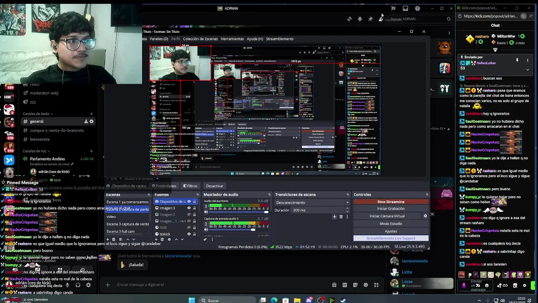The image size is (538, 303).
Task: Open advanced audio properties icon in mixer
Action: click(205, 239)
